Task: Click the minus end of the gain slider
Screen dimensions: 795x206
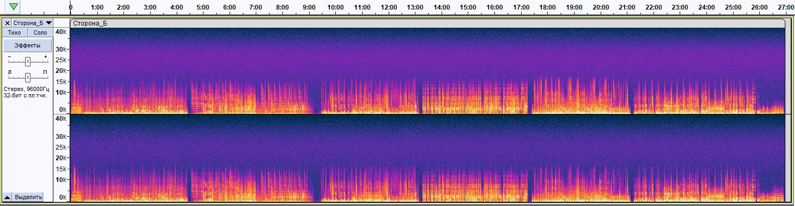Action: (9, 56)
